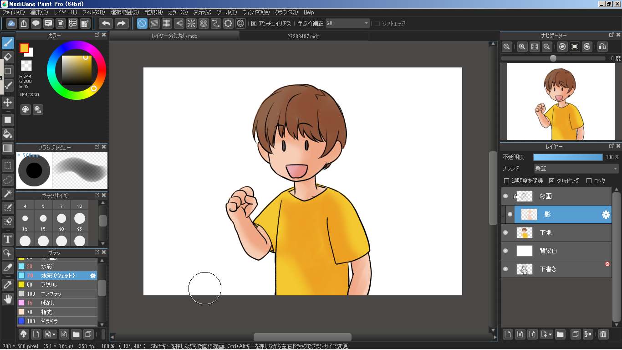Click the Undo arrow in the toolbar
This screenshot has height=350, width=622.
tap(106, 23)
